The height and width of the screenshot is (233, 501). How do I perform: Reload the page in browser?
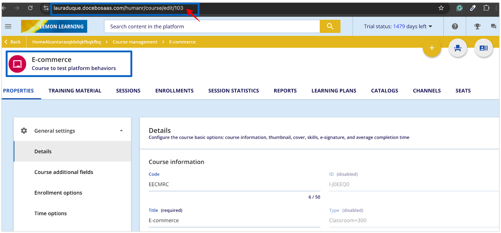click(30, 8)
